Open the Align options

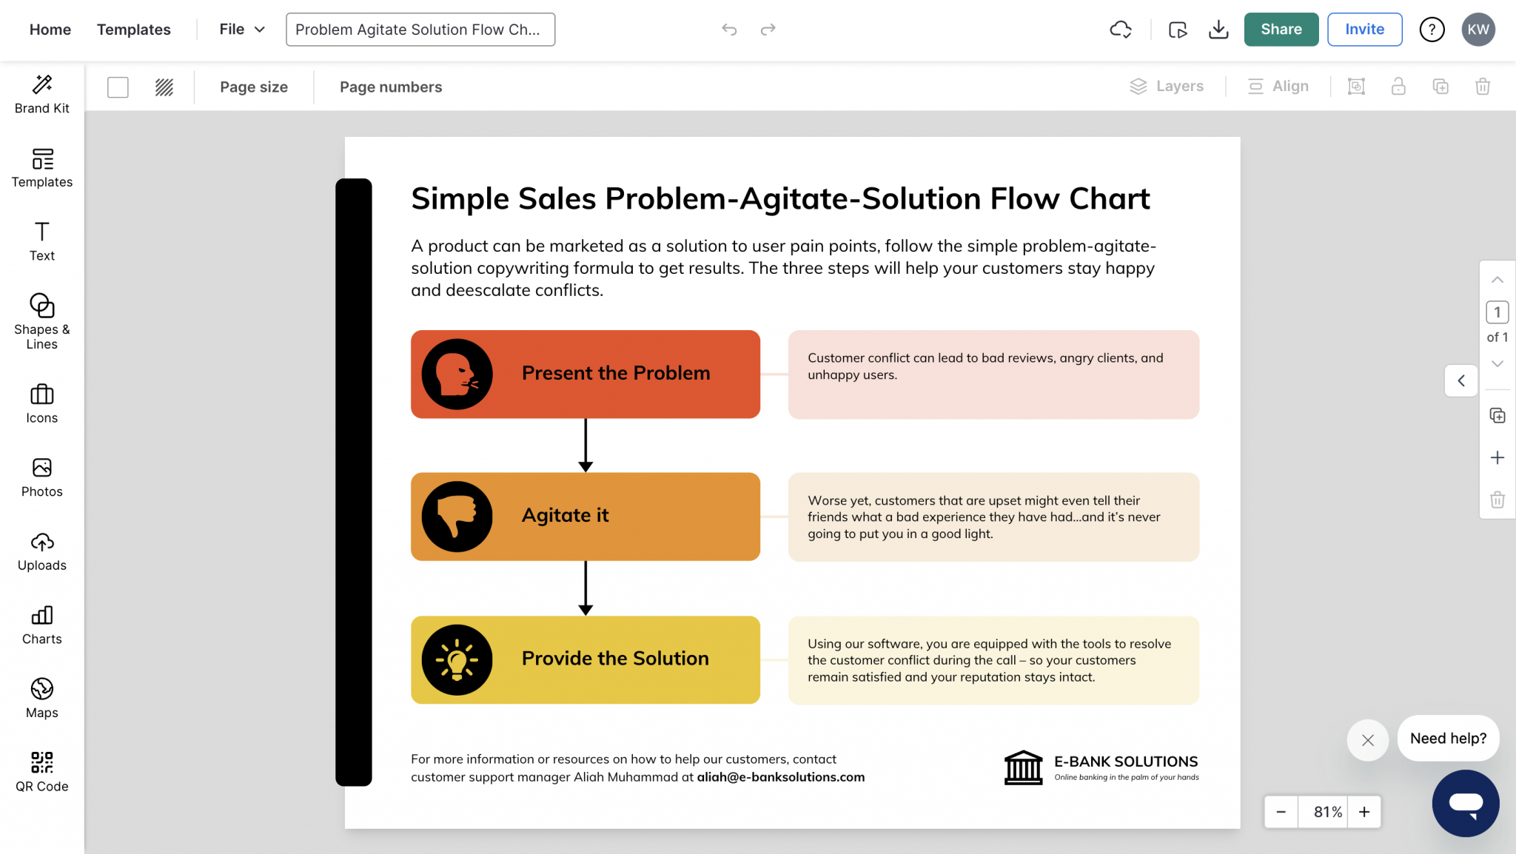click(x=1278, y=86)
